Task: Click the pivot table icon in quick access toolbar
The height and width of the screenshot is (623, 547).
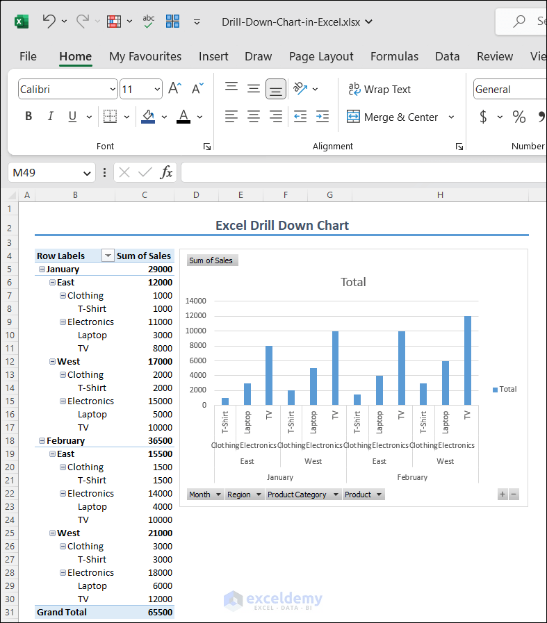Action: click(x=114, y=22)
